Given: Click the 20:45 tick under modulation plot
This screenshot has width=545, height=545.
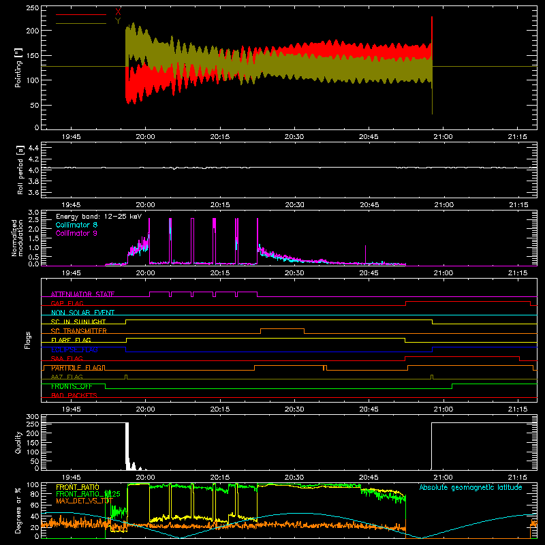Looking at the screenshot, I should pyautogui.click(x=369, y=273).
